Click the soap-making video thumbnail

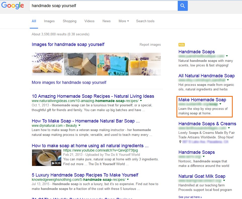point(47,158)
